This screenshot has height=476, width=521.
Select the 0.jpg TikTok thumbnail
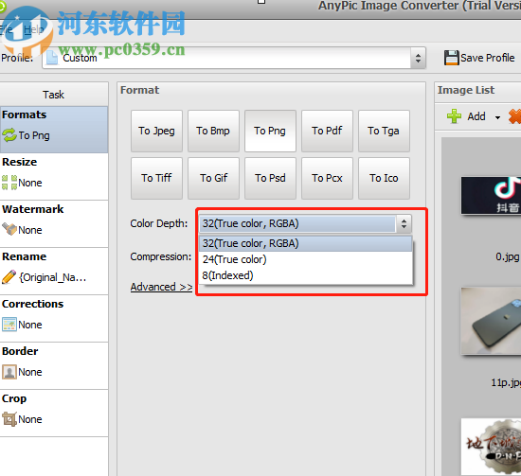click(491, 195)
